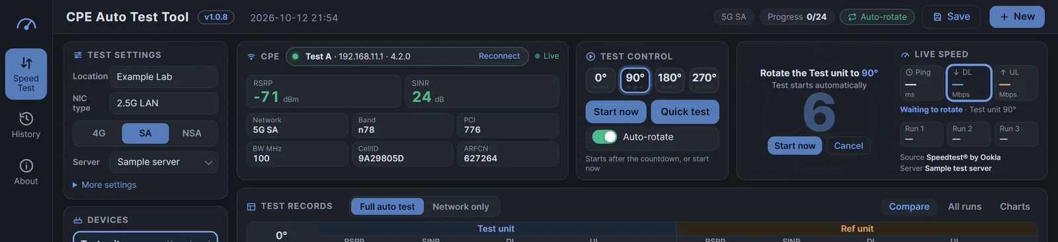Select the 4G network mode

(x=99, y=133)
